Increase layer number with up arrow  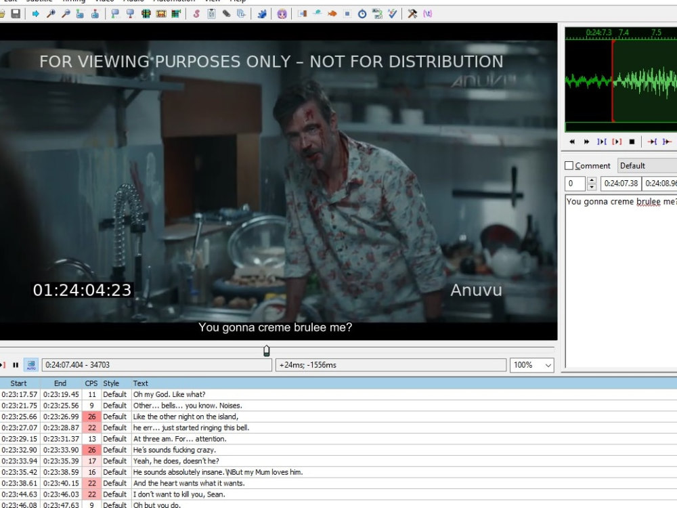coord(592,179)
